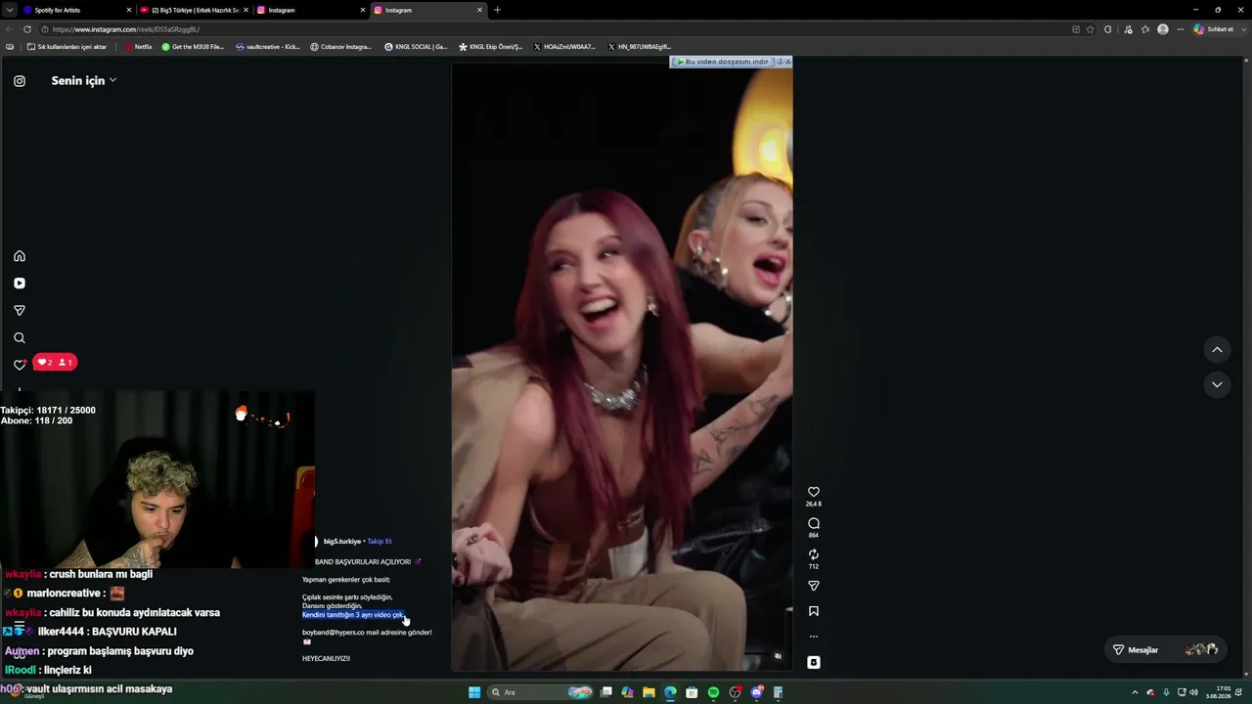The image size is (1252, 704).
Task: Close the video download overlay bar
Action: (x=788, y=62)
